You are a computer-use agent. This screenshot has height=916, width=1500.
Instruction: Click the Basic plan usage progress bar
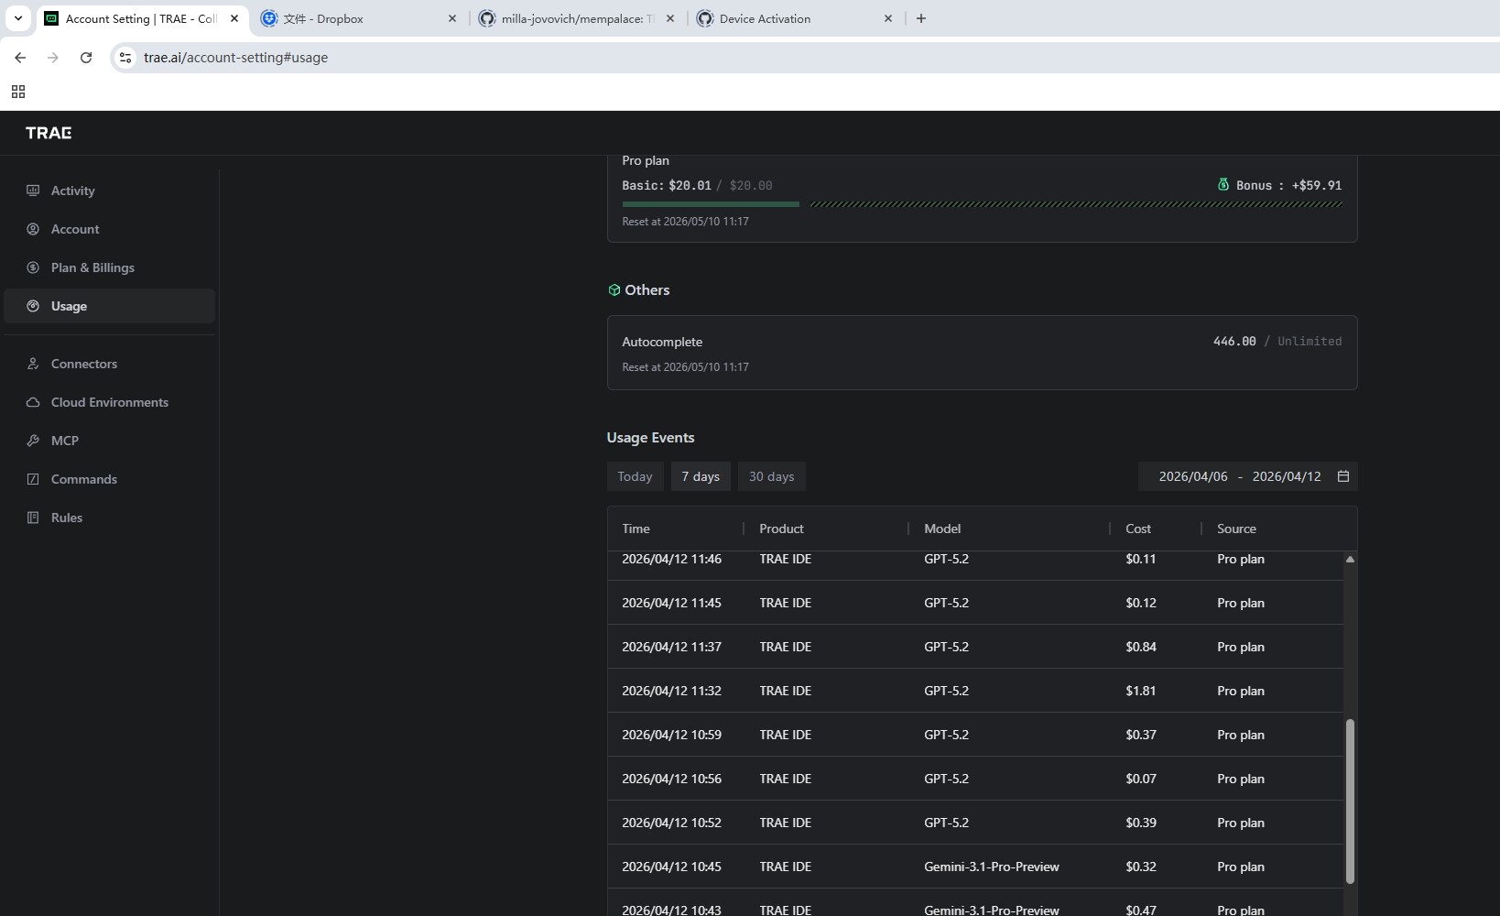pyautogui.click(x=711, y=204)
